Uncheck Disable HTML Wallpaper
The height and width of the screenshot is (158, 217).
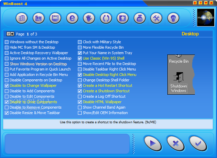click(x=80, y=102)
